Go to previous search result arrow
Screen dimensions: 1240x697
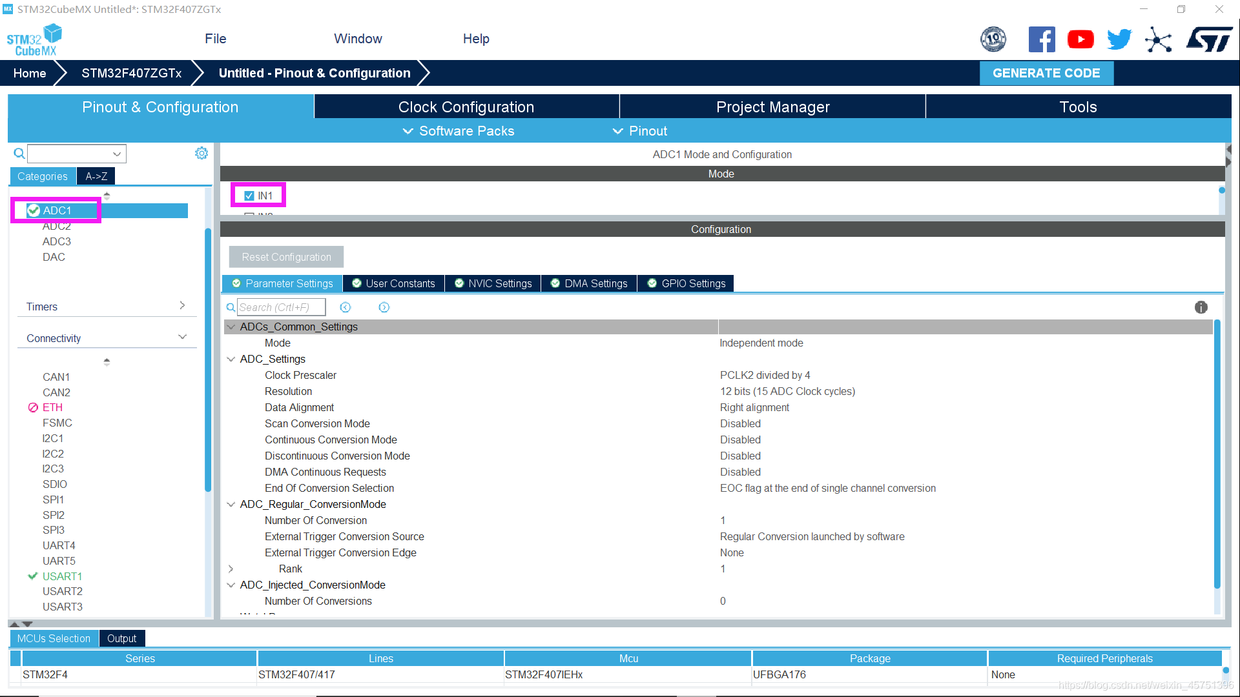click(346, 307)
